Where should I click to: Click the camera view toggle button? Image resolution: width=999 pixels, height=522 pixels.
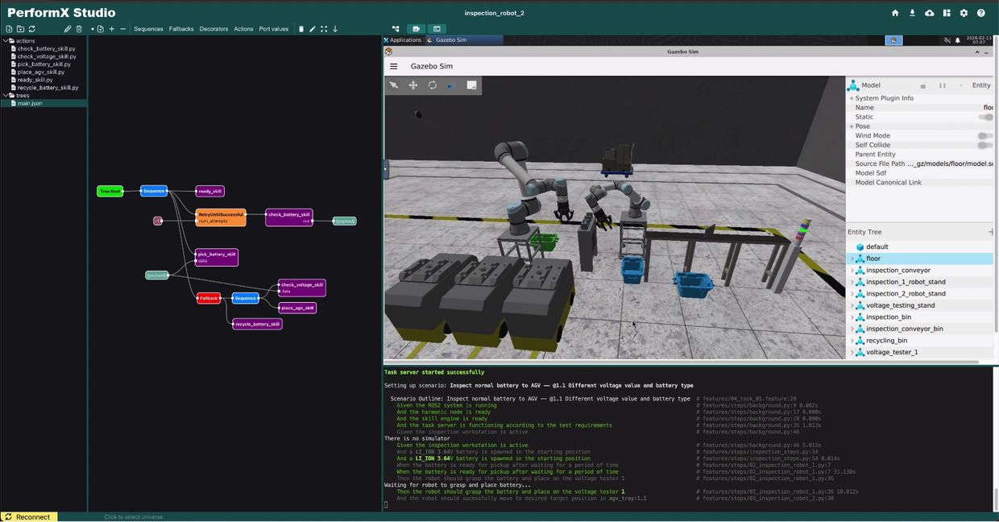point(417,29)
